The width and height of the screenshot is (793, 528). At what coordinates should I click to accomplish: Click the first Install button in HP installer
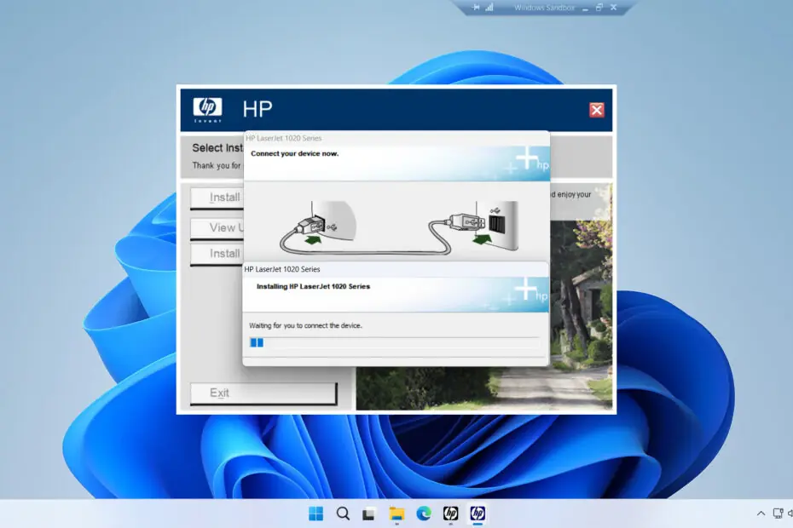tap(217, 198)
